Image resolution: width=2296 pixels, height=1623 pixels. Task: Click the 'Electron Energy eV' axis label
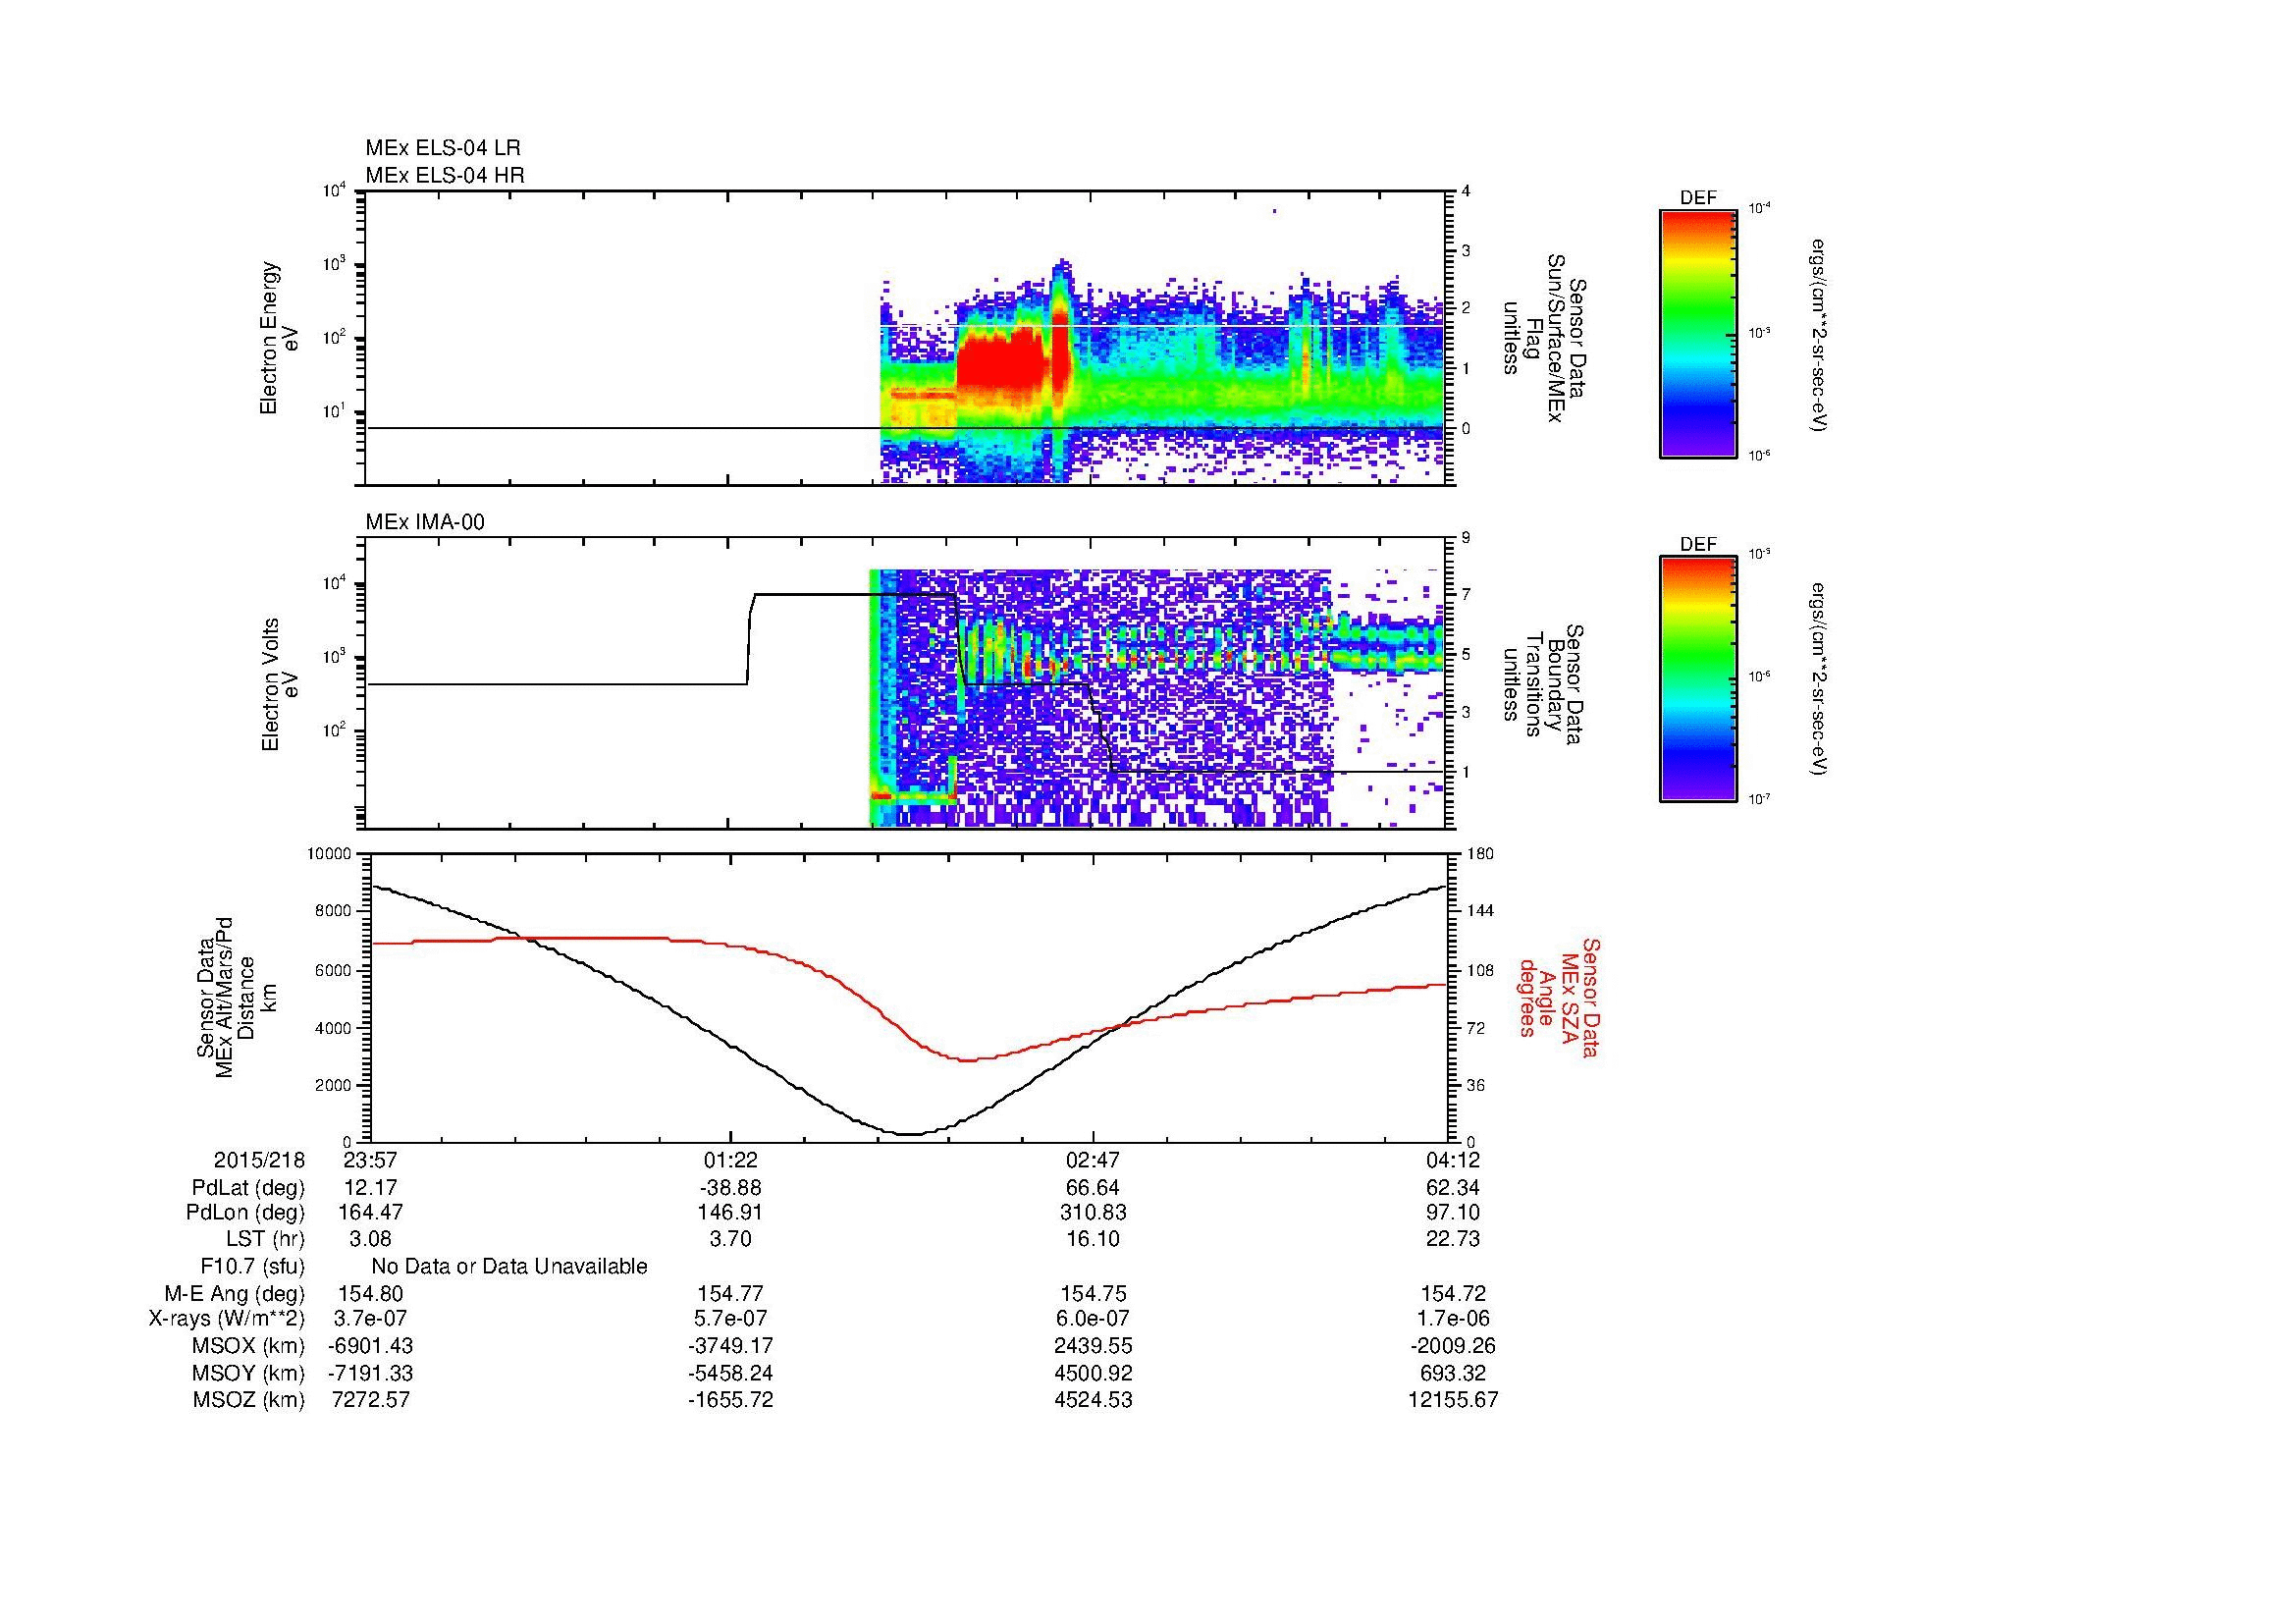coord(279,338)
